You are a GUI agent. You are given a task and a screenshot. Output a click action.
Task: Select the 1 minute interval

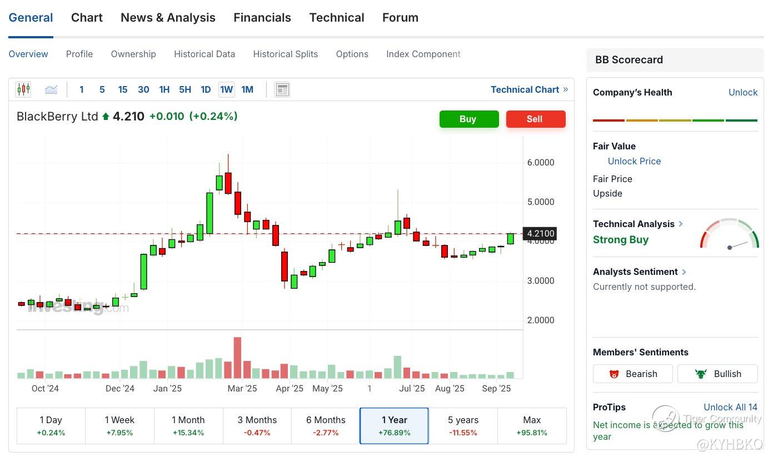82,89
